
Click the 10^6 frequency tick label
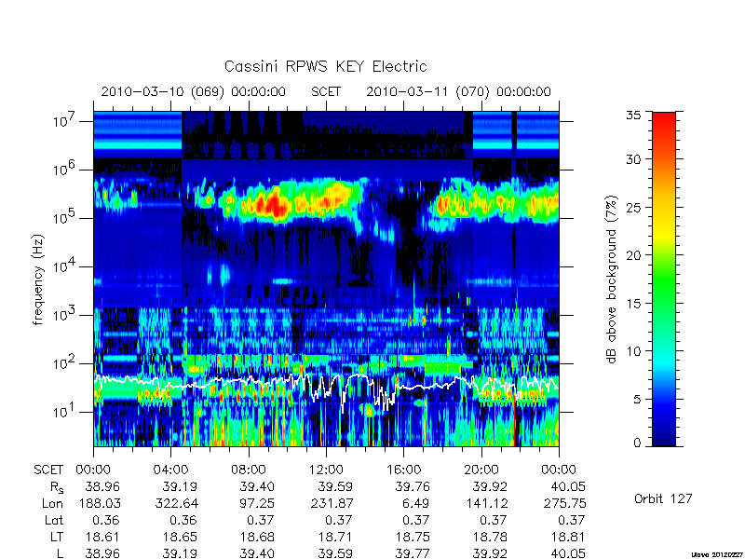click(x=65, y=170)
